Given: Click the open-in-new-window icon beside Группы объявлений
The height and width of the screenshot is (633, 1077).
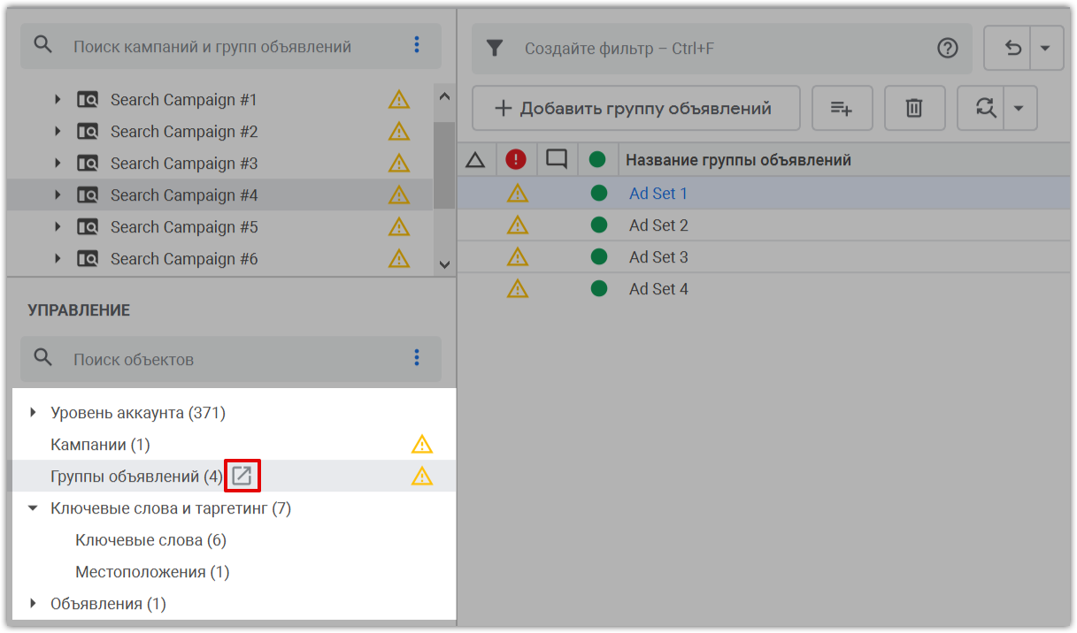Looking at the screenshot, I should 242,477.
